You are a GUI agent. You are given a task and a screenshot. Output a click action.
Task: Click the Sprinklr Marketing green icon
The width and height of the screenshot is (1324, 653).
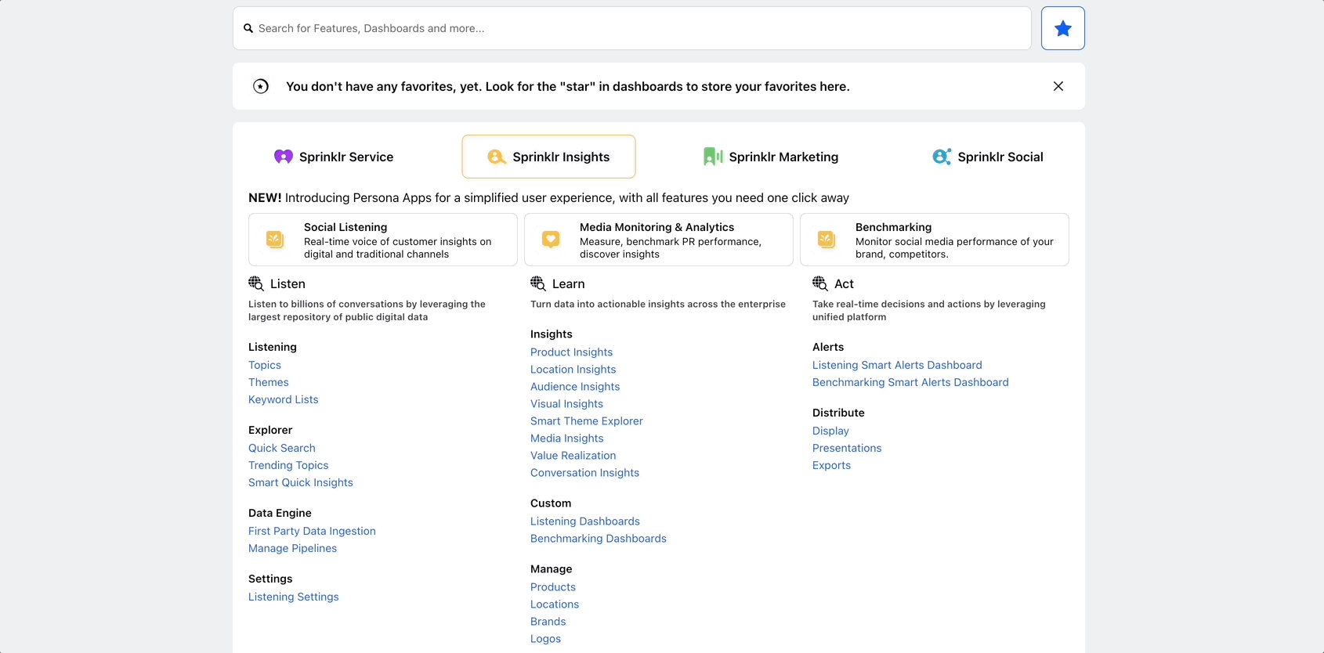tap(713, 157)
